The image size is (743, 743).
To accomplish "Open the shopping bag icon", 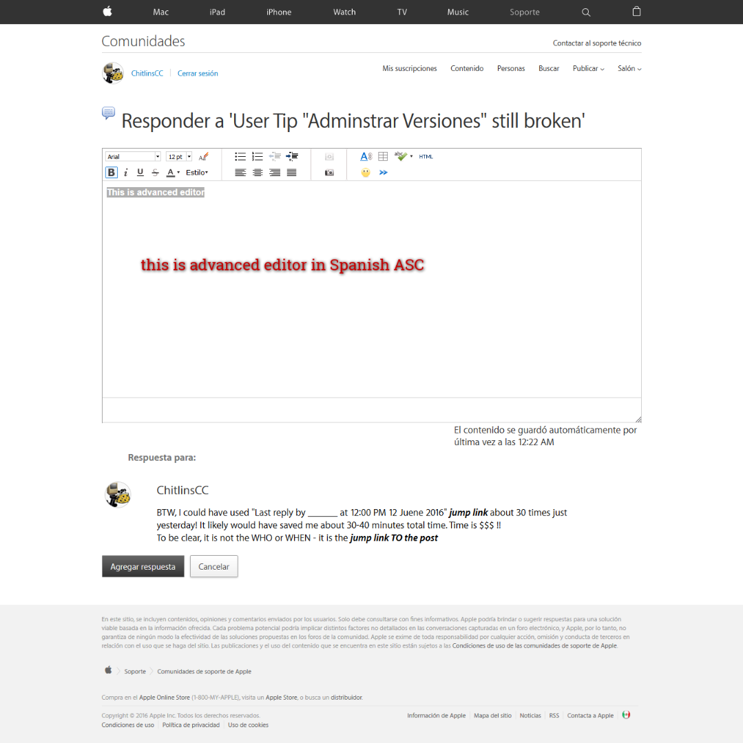I will click(636, 12).
